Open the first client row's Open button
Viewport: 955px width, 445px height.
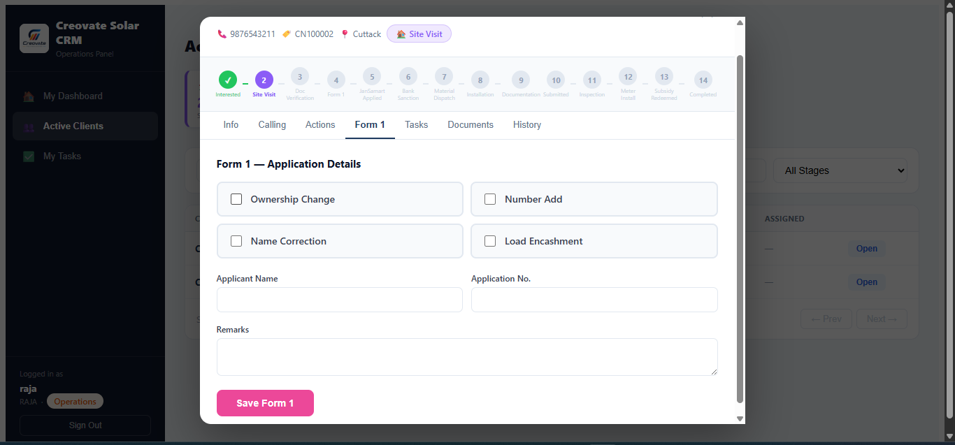pos(866,249)
